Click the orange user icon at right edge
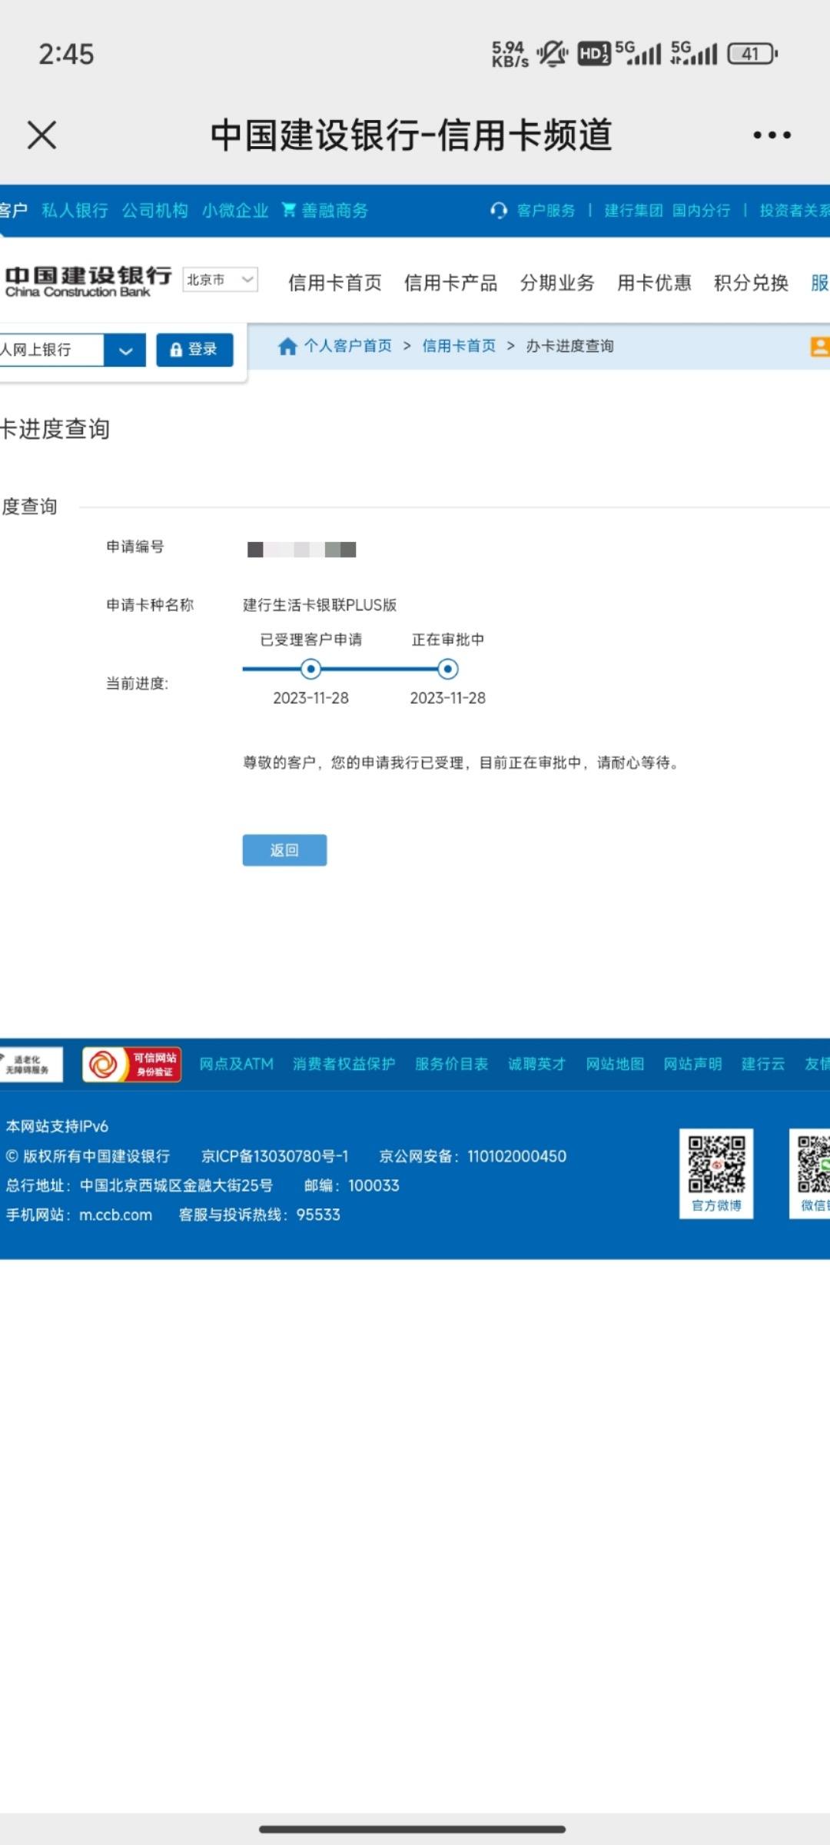Viewport: 830px width, 1845px height. click(x=820, y=347)
